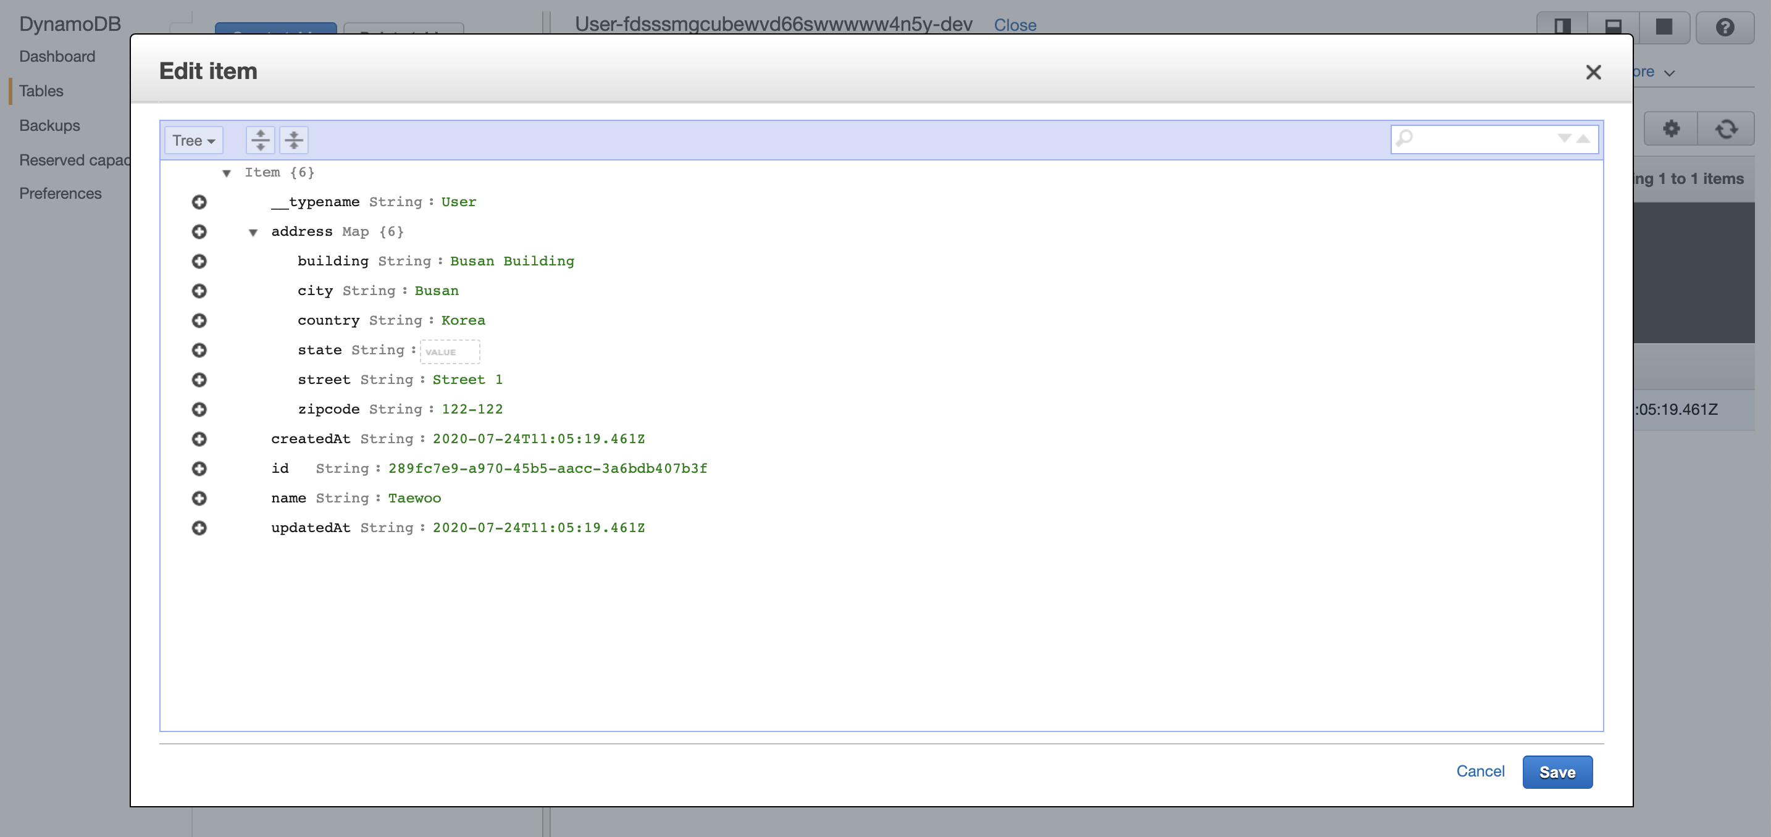Image resolution: width=1771 pixels, height=837 pixels.
Task: Select the city value Busan
Action: tap(437, 291)
